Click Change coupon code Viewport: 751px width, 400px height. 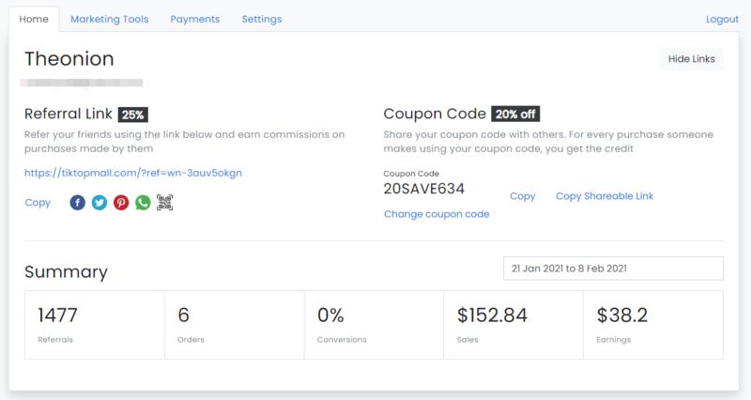tap(437, 214)
